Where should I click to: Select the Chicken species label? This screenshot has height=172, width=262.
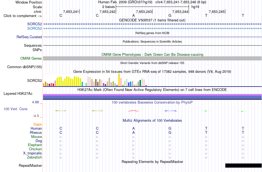click(x=35, y=149)
